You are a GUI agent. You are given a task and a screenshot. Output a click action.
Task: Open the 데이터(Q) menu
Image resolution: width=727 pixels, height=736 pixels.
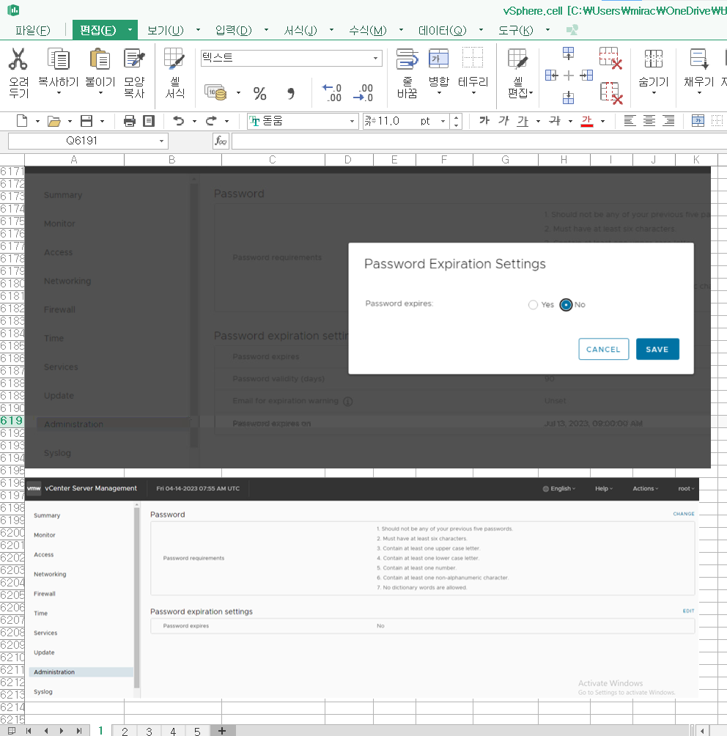442,31
